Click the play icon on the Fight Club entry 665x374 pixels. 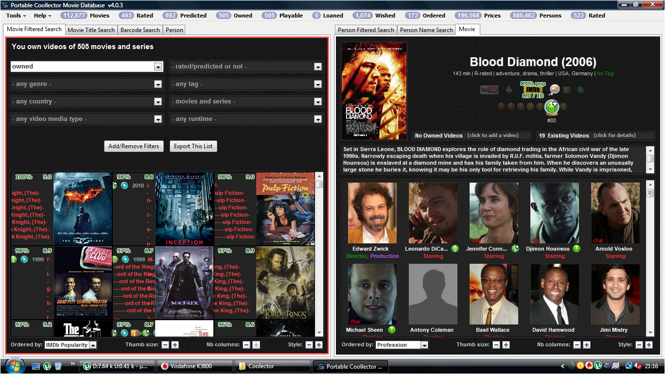[24, 259]
